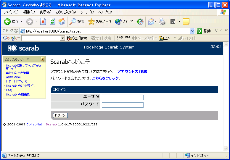Screen dimensions: 230x160
Task: Click the vertical scrollbar down arrow
Action: click(226, 148)
